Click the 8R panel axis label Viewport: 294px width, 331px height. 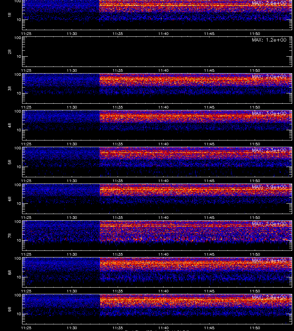point(10,272)
